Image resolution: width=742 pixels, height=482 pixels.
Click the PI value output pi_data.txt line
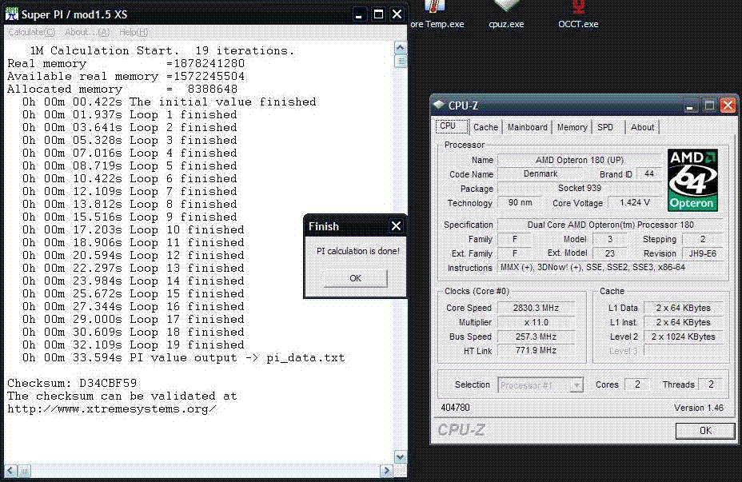pyautogui.click(x=184, y=357)
